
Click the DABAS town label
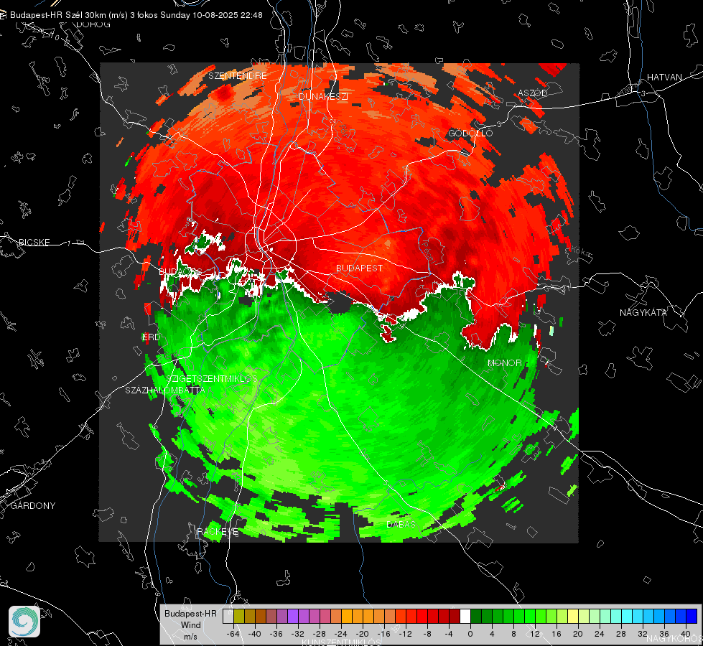click(x=401, y=524)
